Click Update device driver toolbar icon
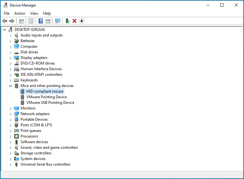Screen dimensions: 244x179 67,21
